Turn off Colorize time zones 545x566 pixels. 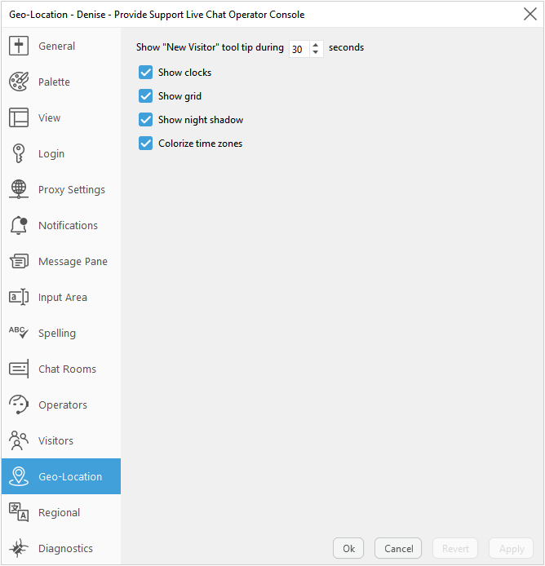(x=146, y=144)
